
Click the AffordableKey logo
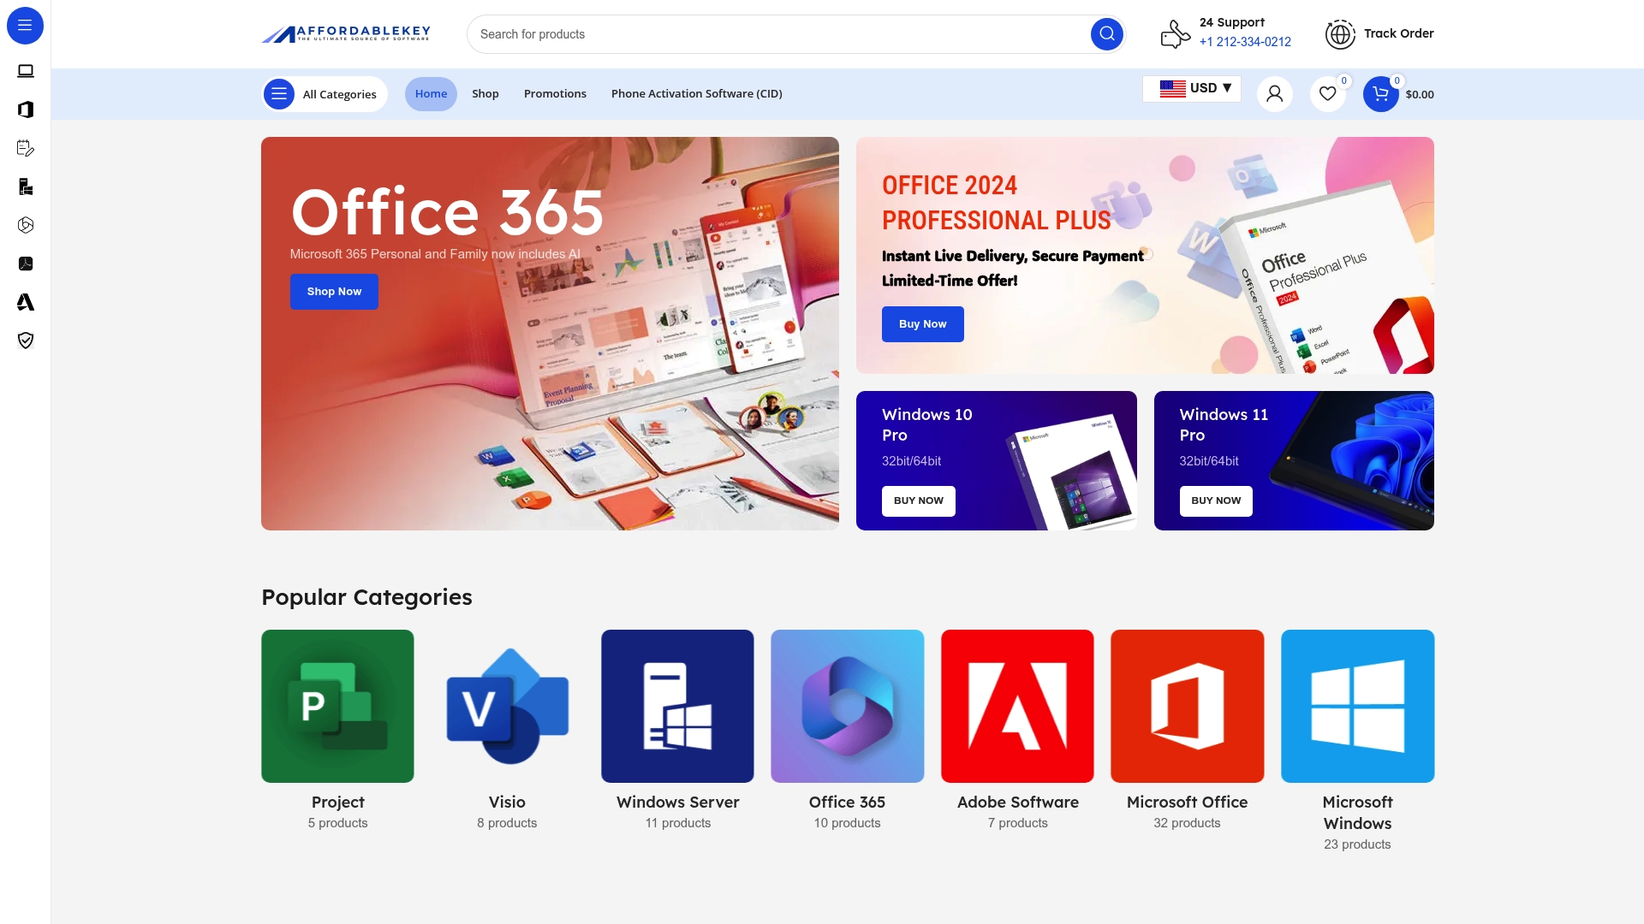coord(346,34)
